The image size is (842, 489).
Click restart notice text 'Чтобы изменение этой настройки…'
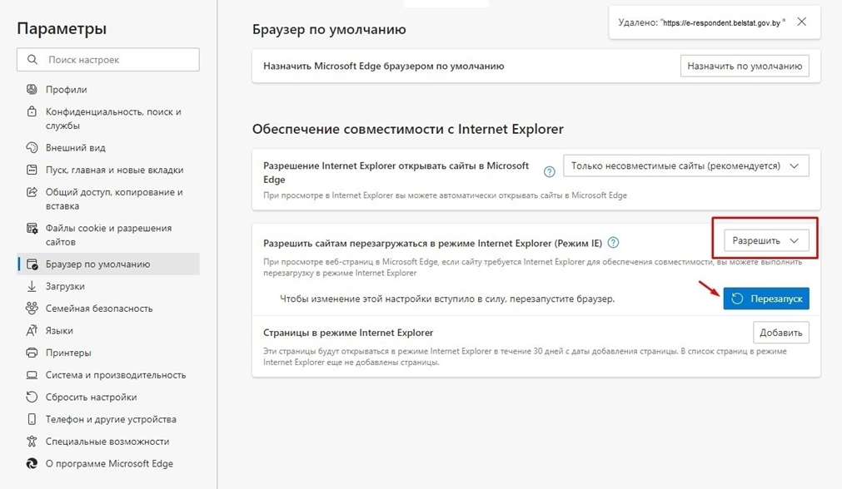point(447,299)
